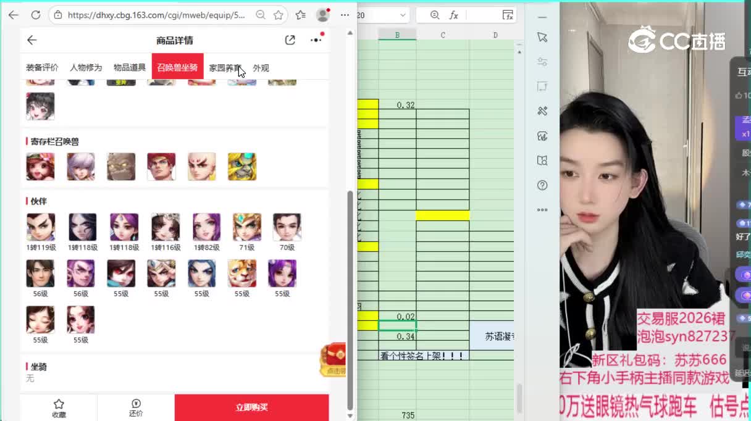
Task: Open the golden lion pet in 寄存栏召唤兽
Action: tap(242, 167)
